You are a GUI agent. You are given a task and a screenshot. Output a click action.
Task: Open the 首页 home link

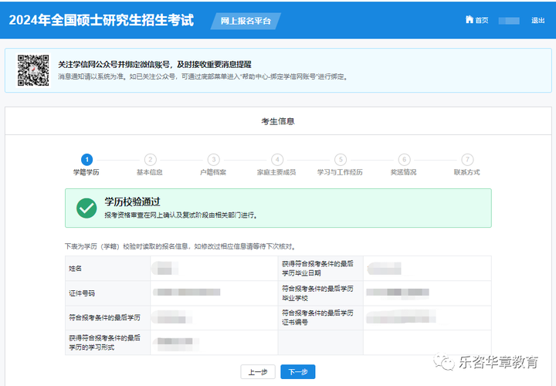[x=481, y=20]
